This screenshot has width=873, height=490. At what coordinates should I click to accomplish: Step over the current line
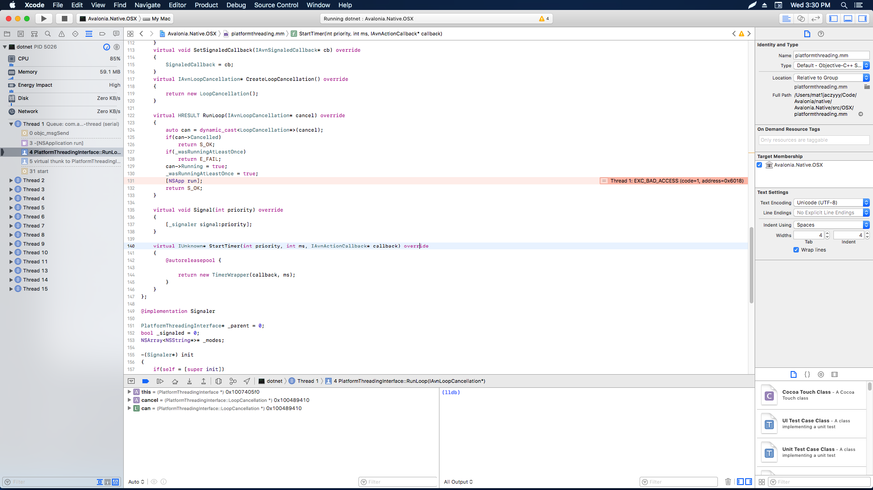[x=175, y=381]
